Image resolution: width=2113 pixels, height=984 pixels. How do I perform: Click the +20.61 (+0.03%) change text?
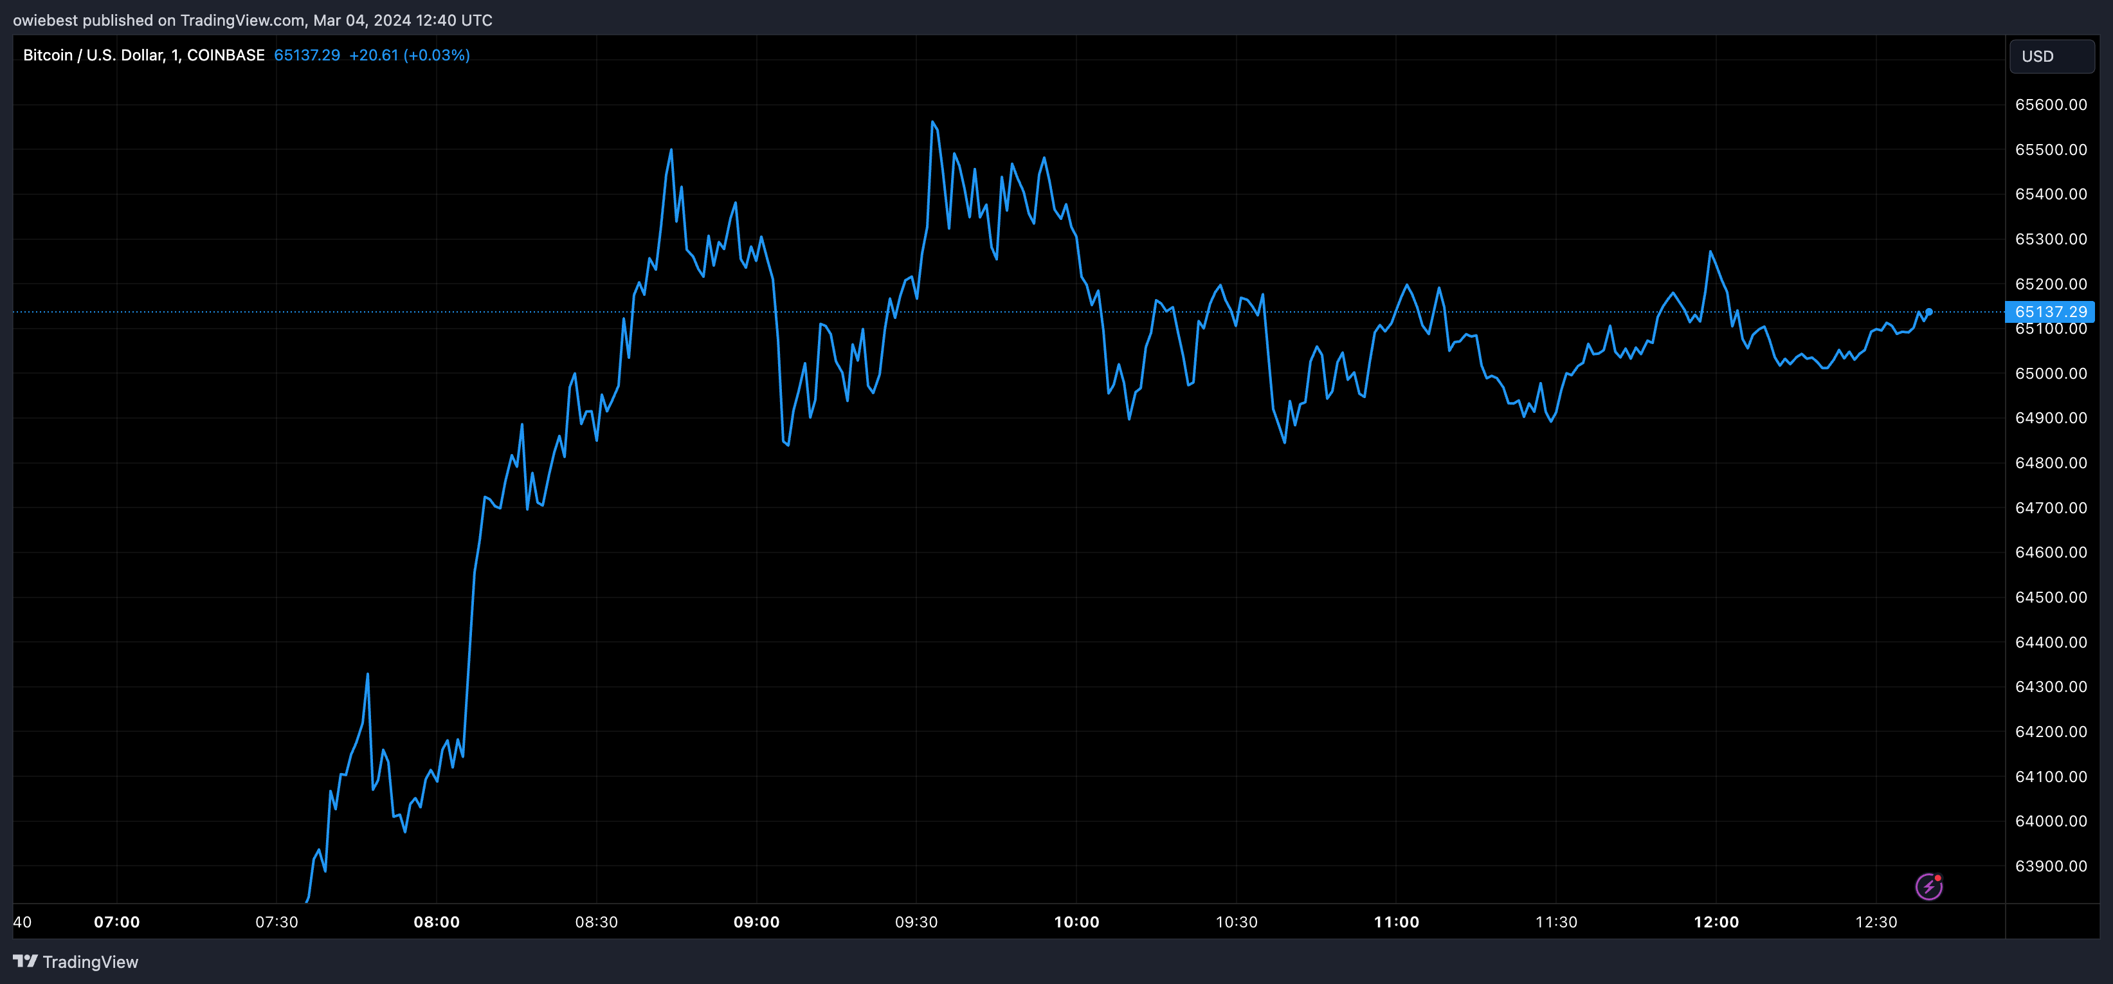410,55
